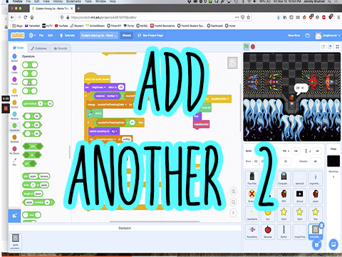This screenshot has width=342, height=257.
Task: Expand the brightness effect dropdown in set block
Action: pos(99,87)
